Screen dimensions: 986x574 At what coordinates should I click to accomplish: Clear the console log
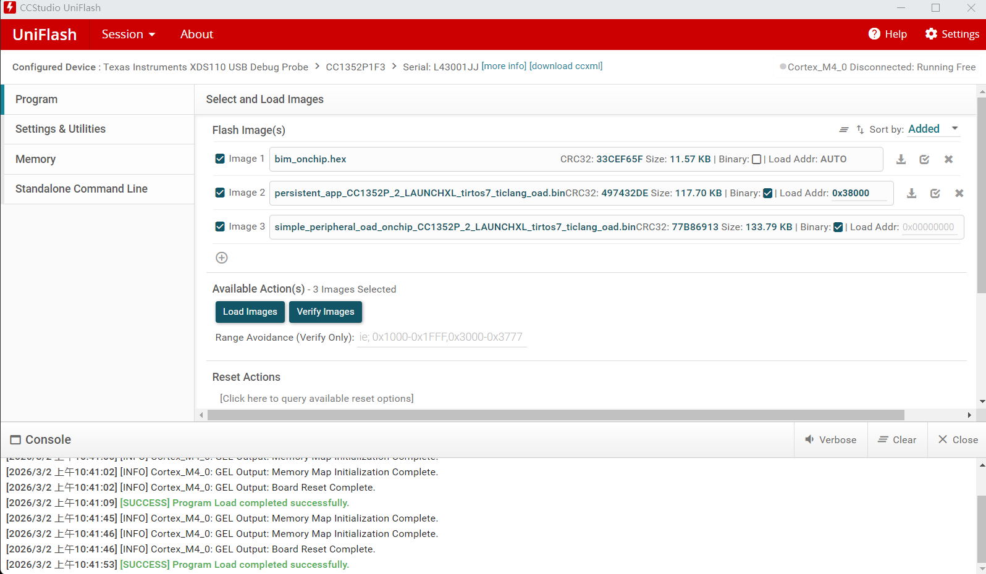[x=897, y=439]
